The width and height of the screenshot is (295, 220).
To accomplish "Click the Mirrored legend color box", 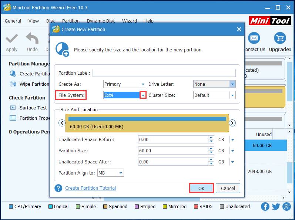I will click(x=165, y=206).
